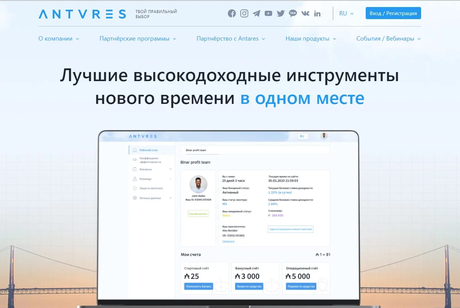The height and width of the screenshot is (308, 460).
Task: Expand the Команда sidebar chevron
Action: pyautogui.click(x=170, y=179)
